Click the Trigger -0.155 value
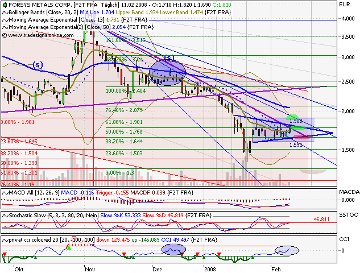The width and height of the screenshot is (364, 273). tap(113, 193)
